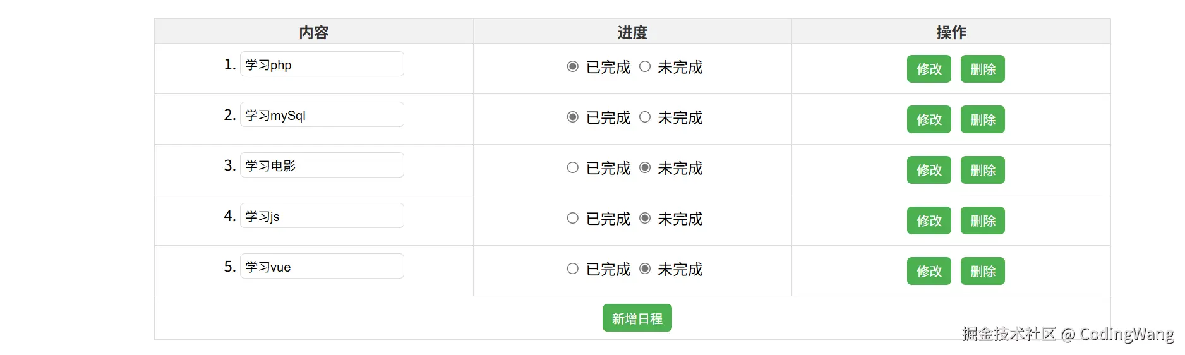
Task: Click 修改 button for 学习php row
Action: [929, 69]
